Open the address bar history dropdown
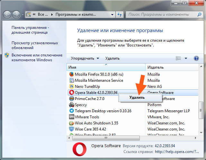The image size is (206, 160). [x=112, y=14]
